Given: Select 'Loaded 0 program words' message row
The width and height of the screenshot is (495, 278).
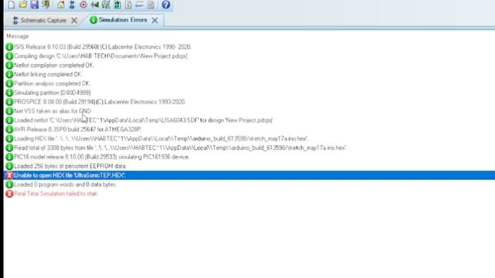Looking at the screenshot, I should point(61,185).
